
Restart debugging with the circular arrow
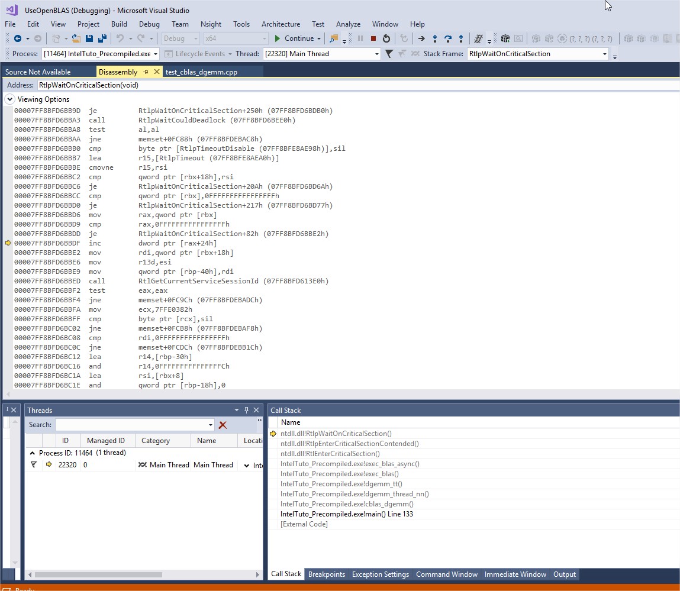[x=386, y=38]
